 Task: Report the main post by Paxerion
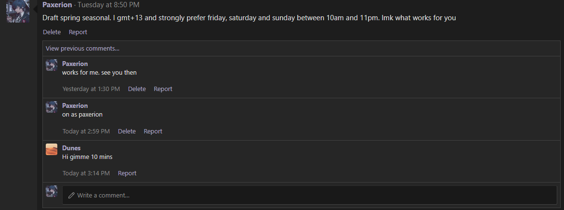pyautogui.click(x=78, y=32)
